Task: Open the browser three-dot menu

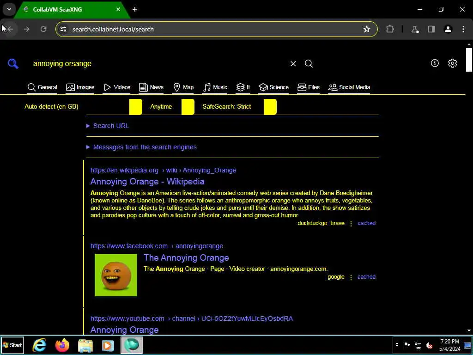Action: 463,29
